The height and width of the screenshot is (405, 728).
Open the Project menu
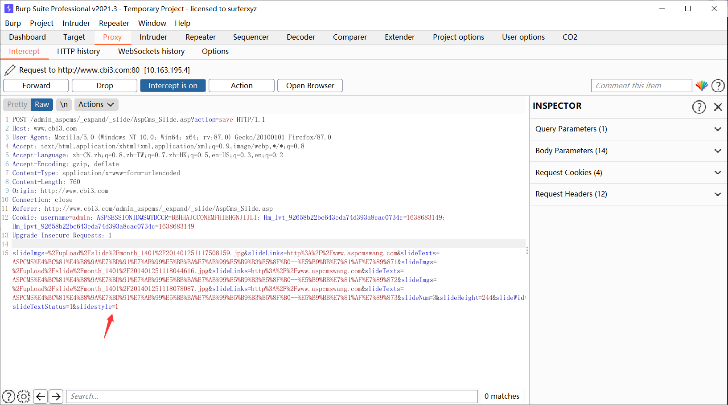click(x=41, y=23)
